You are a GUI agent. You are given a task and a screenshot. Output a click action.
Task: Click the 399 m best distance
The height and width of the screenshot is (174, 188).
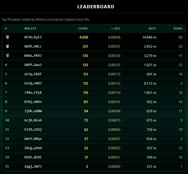[151, 157]
